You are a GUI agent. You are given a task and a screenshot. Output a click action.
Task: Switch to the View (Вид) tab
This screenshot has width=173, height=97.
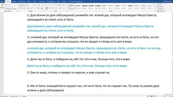pyautogui.click(x=58, y=2)
